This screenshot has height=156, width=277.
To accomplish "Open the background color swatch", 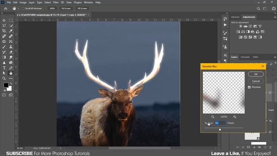I will coord(10,88).
